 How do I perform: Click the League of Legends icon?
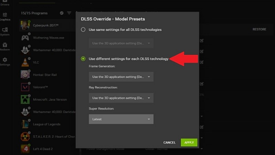point(25,124)
